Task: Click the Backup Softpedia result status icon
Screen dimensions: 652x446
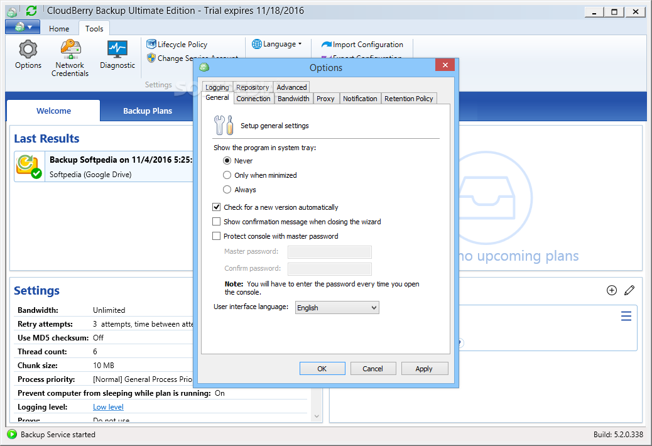Action: (x=29, y=166)
